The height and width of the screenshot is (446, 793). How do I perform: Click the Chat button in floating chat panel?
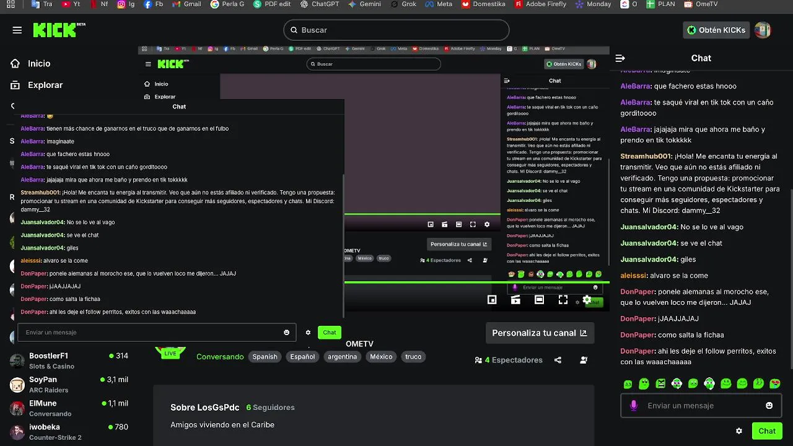[329, 333]
